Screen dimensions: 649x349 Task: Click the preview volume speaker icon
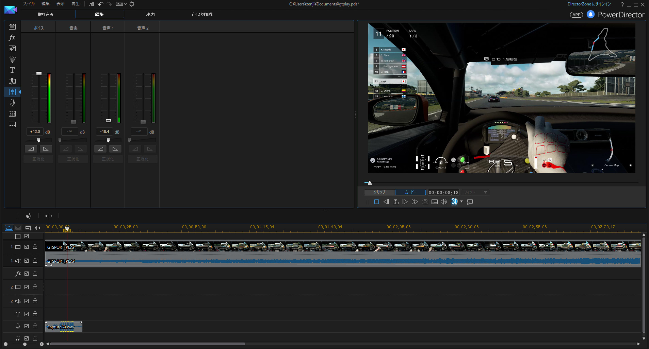click(x=443, y=202)
